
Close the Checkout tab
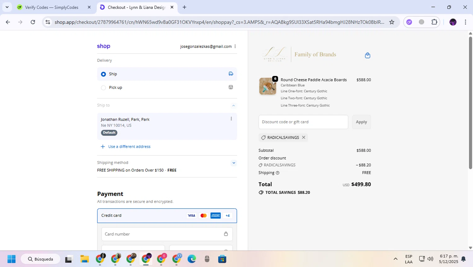172,7
